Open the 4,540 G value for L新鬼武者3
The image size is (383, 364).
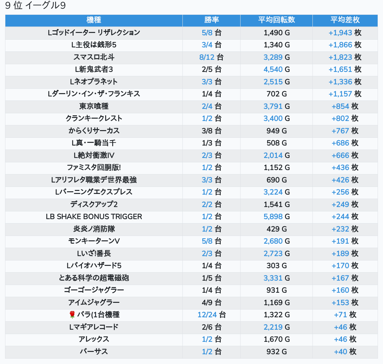coord(273,69)
